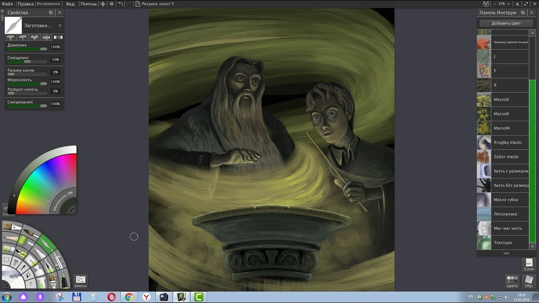The image size is (539, 303).
Task: Choose the first palette knife type preset
Action: coord(11,37)
